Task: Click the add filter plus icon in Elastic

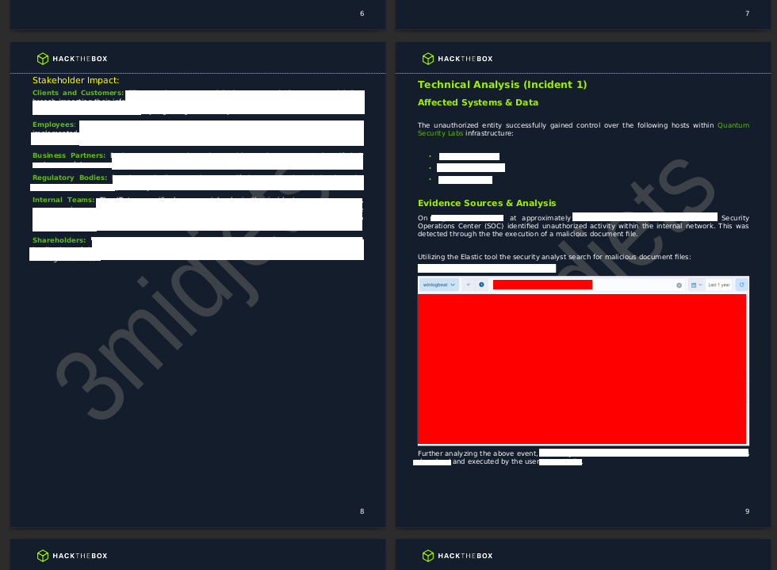Action: point(481,285)
